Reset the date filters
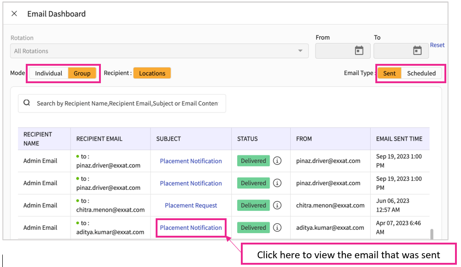Image resolution: width=461 pixels, height=267 pixels. [x=437, y=45]
